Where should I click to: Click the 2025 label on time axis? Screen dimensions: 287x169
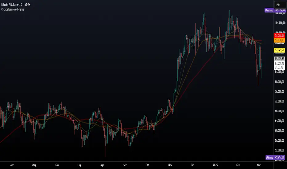[x=215, y=165]
